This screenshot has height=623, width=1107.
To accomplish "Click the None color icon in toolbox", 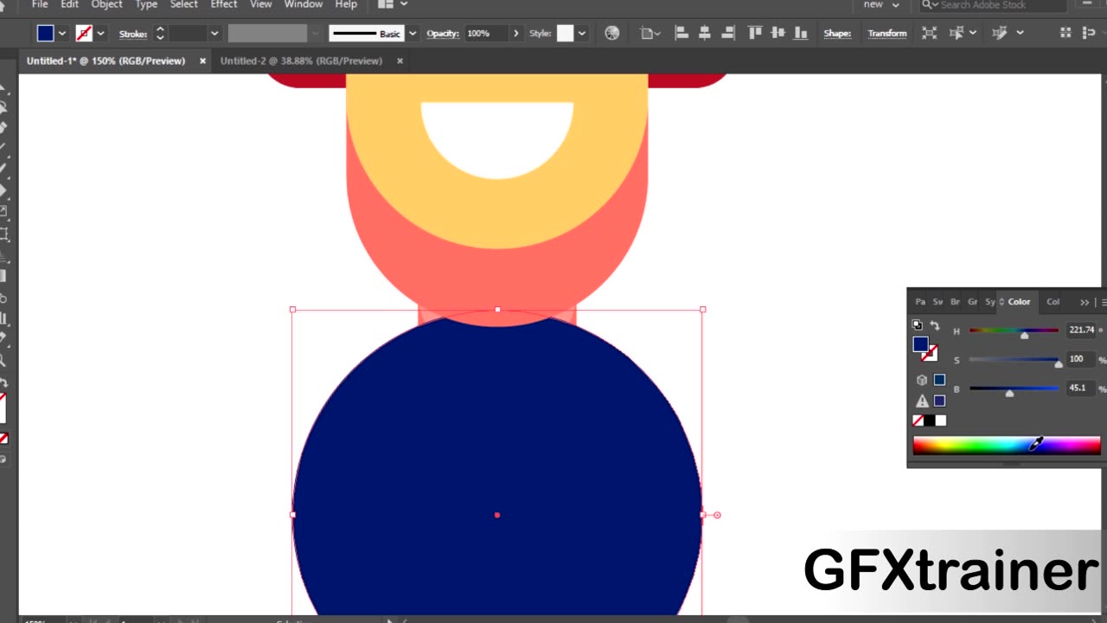I will tap(3, 439).
